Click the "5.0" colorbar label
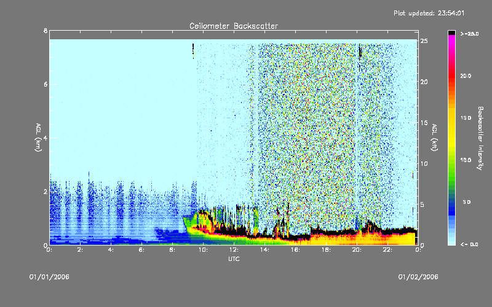 [x=467, y=202]
